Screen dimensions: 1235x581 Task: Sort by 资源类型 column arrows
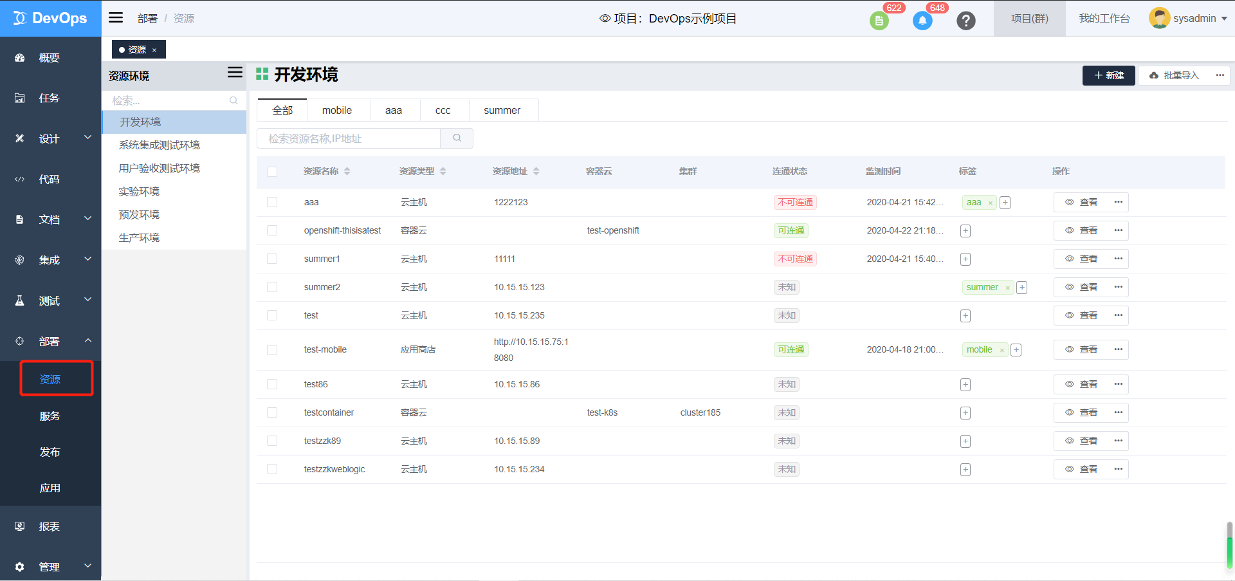click(x=443, y=171)
